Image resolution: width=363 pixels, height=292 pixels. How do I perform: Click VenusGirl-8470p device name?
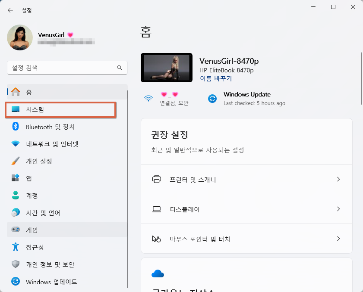tap(229, 61)
